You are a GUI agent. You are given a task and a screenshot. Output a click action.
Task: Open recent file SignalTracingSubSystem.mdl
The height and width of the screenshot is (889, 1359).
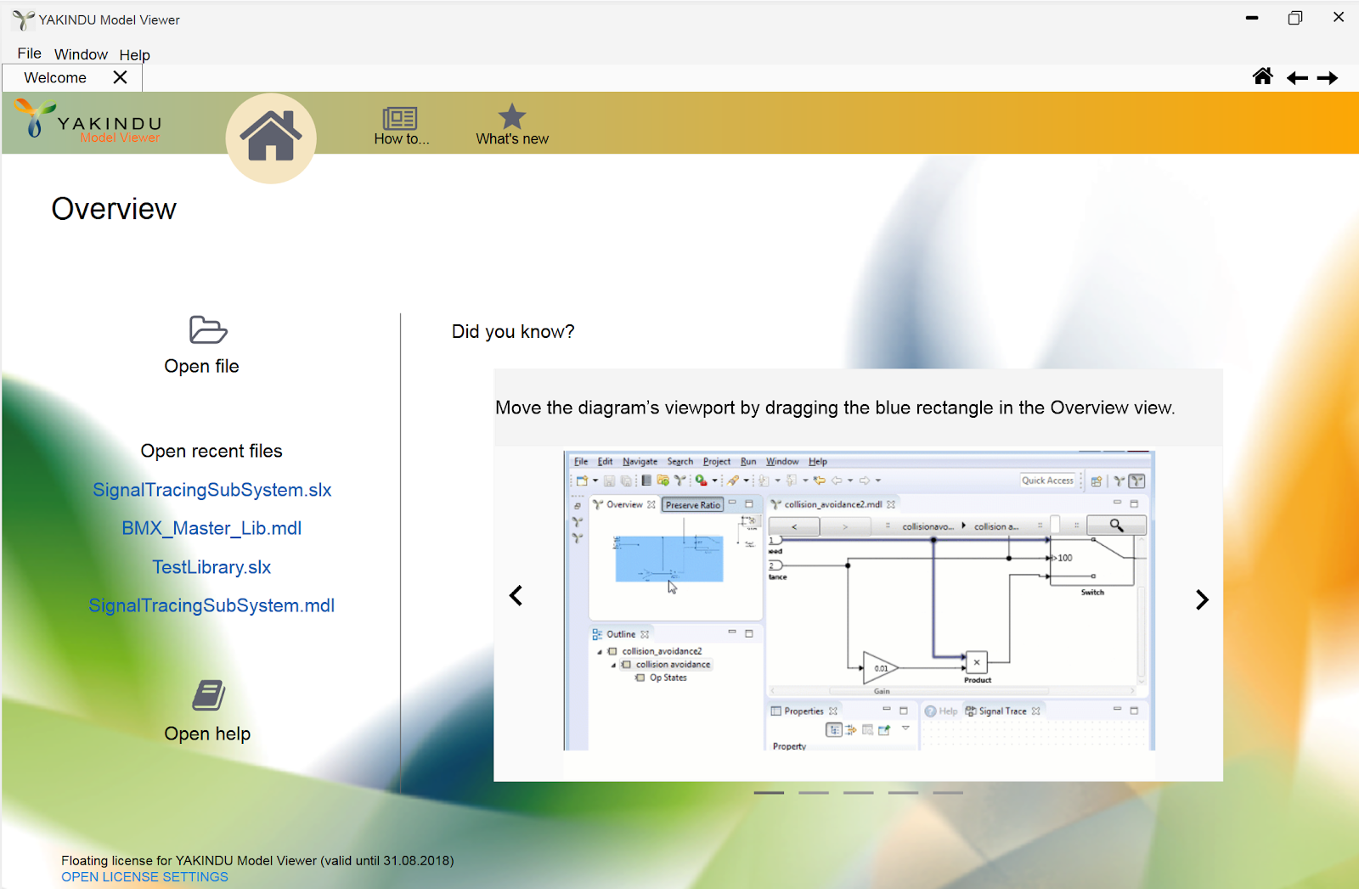[x=211, y=605]
